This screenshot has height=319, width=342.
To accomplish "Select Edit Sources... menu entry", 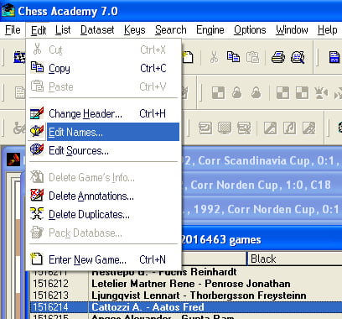I will point(103,150).
